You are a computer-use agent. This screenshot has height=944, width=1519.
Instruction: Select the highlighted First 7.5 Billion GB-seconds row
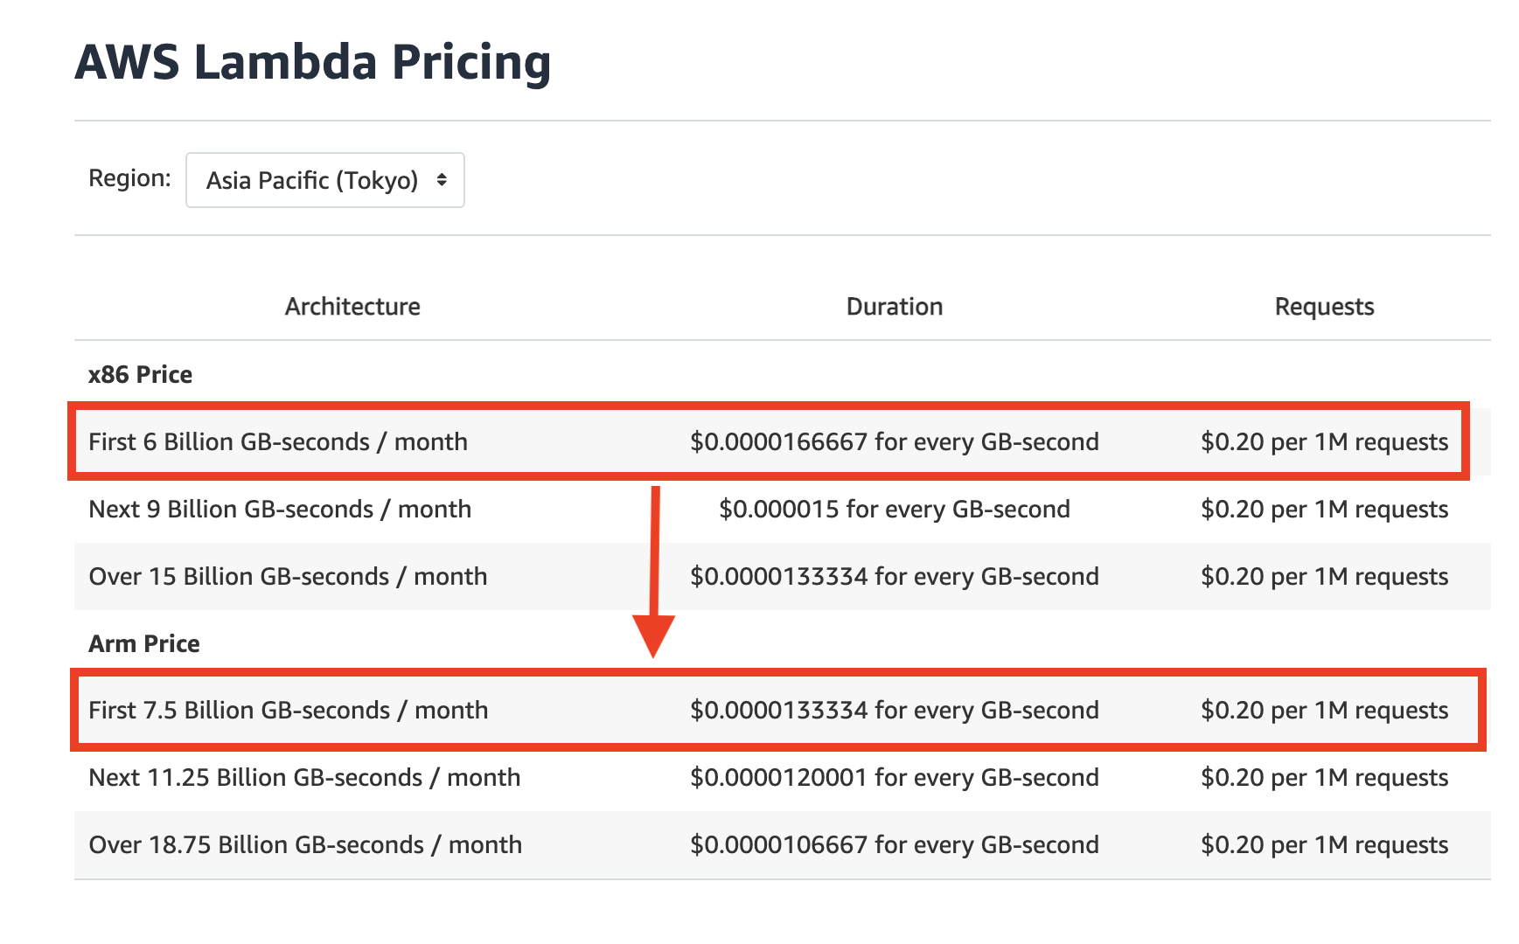click(x=288, y=710)
